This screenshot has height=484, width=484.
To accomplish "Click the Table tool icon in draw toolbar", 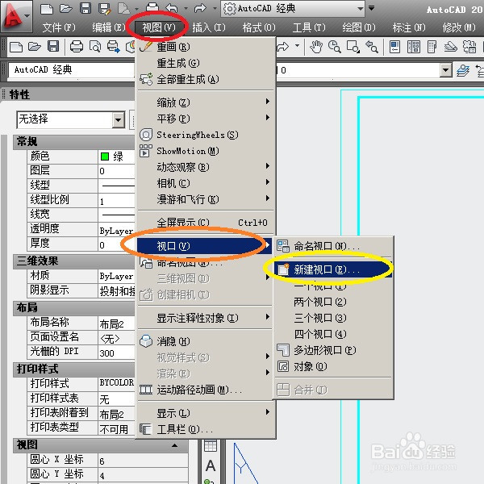I will (x=211, y=446).
